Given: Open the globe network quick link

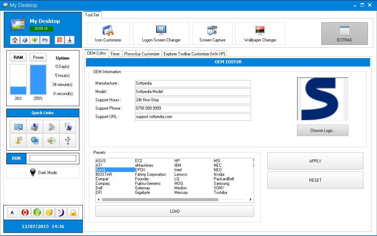Looking at the screenshot, I should 34,140.
